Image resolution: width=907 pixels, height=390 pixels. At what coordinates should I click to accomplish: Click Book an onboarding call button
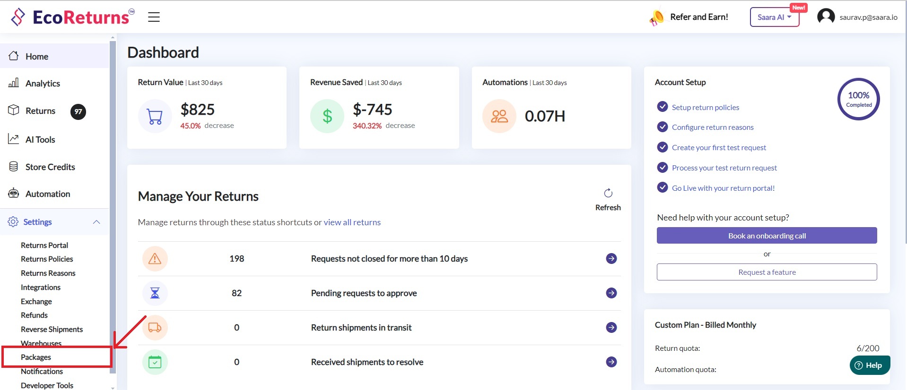click(x=767, y=236)
